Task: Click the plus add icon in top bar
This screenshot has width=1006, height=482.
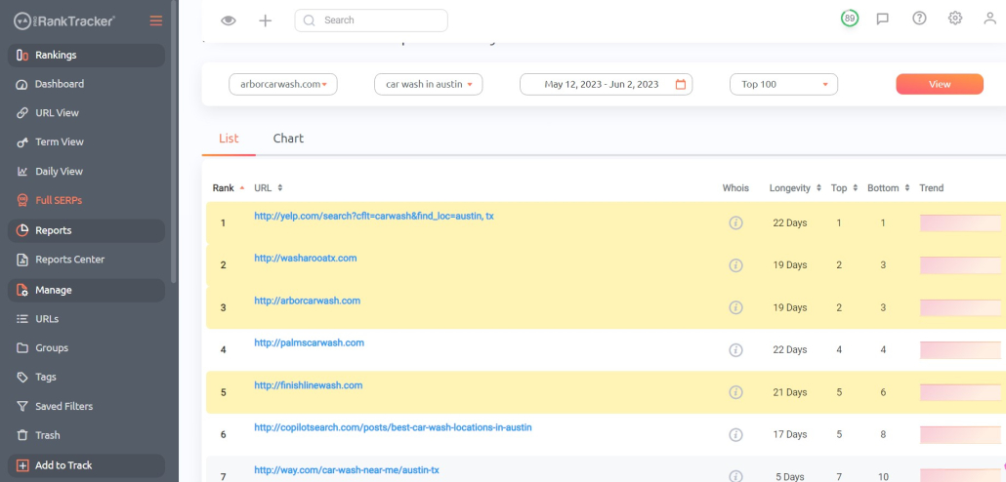Action: tap(265, 20)
